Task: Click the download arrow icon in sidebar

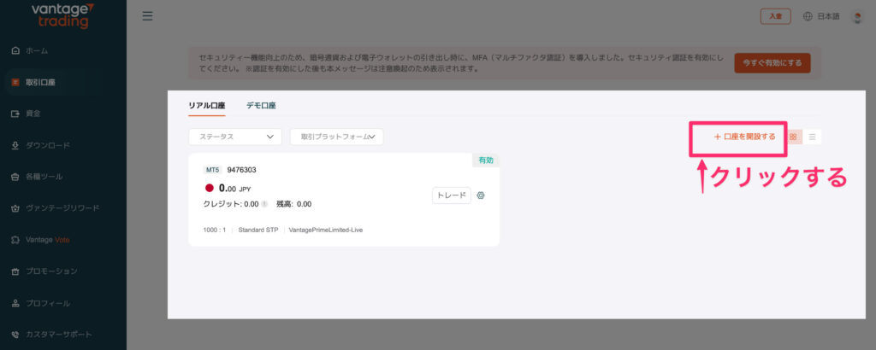Action: coord(15,145)
